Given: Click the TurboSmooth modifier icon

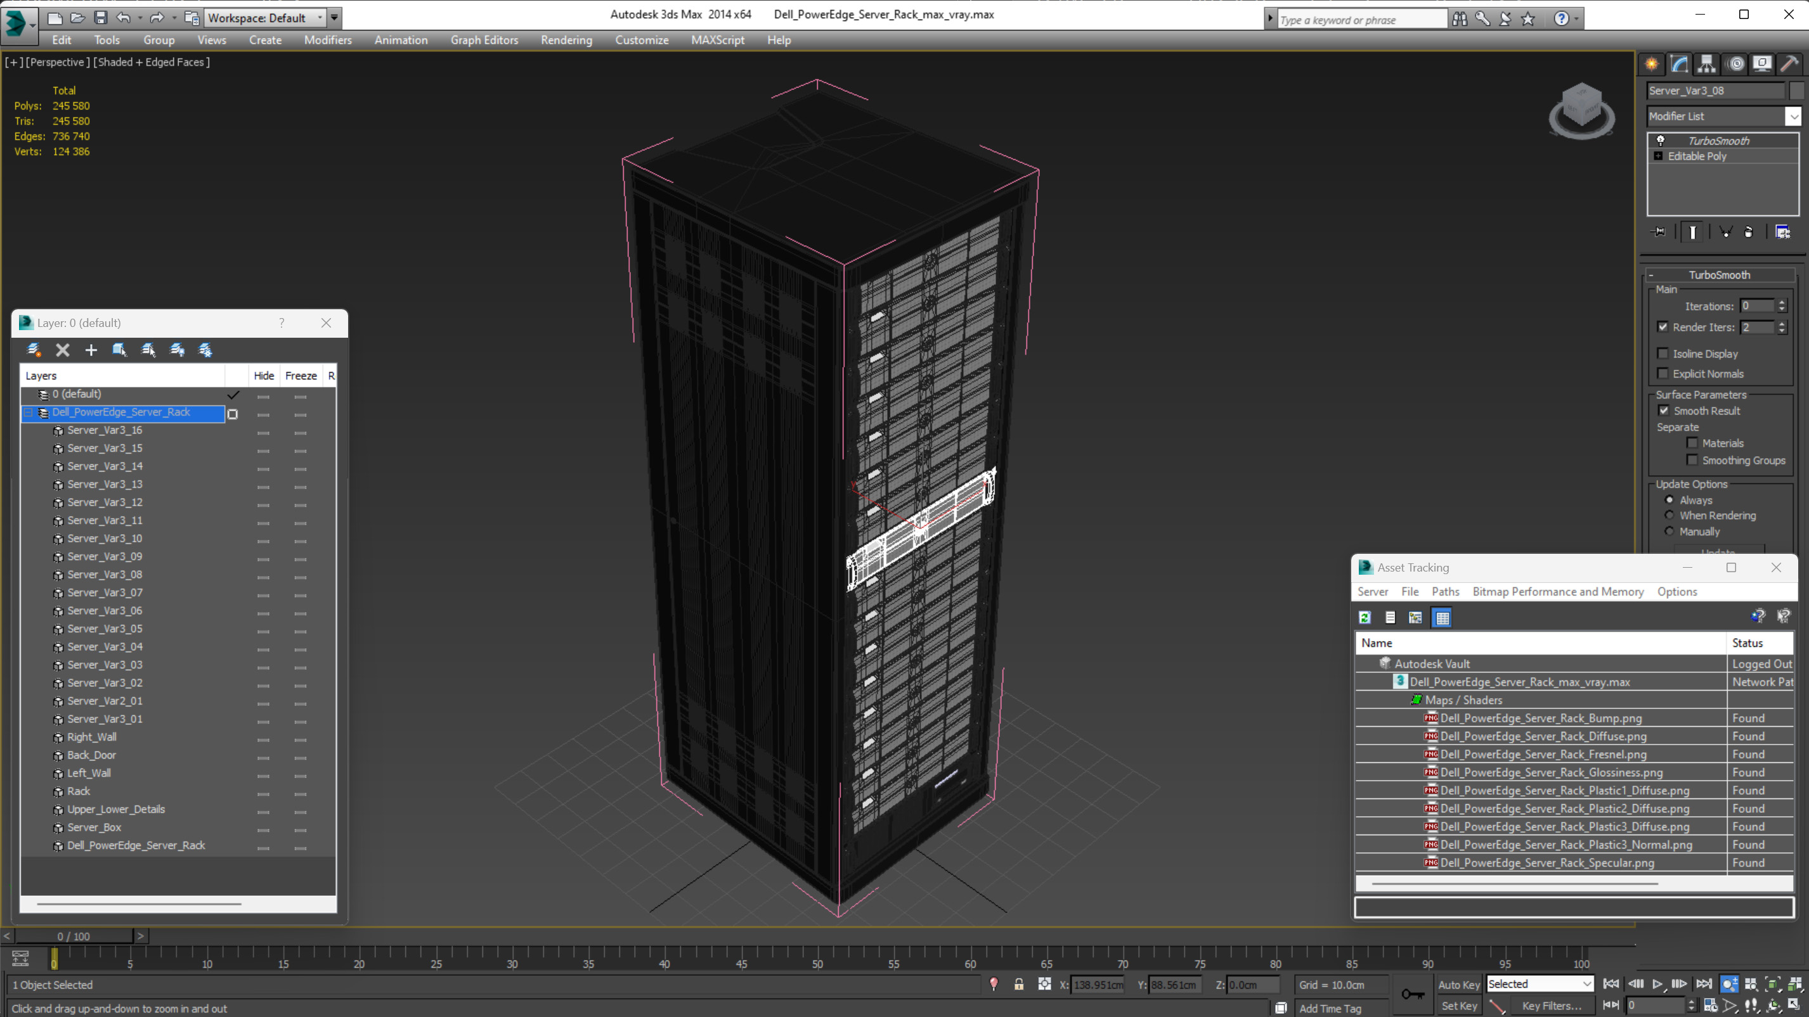Looking at the screenshot, I should pyautogui.click(x=1661, y=139).
